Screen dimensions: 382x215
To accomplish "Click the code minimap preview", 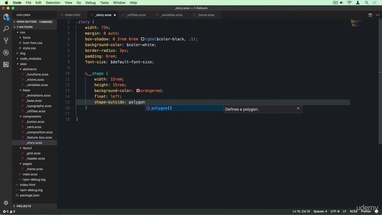I will pyautogui.click(x=356, y=23).
